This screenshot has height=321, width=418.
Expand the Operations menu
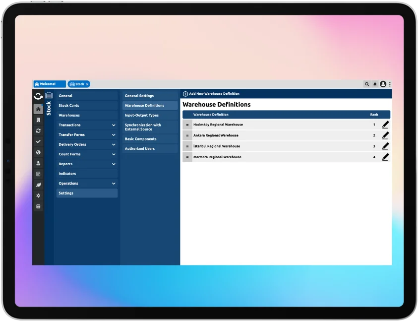click(x=114, y=184)
